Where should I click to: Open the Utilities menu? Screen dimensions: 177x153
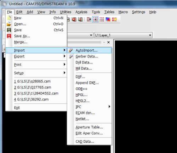tap(65, 12)
